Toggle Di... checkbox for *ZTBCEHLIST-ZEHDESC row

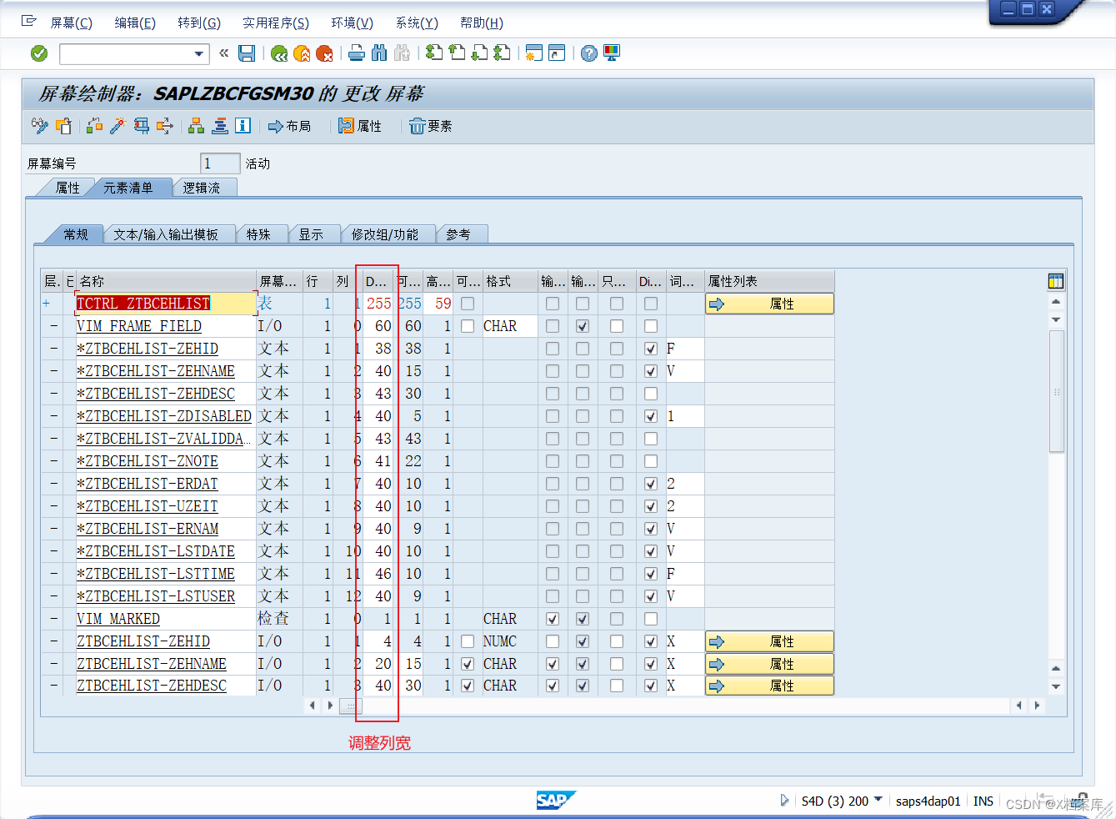(651, 394)
